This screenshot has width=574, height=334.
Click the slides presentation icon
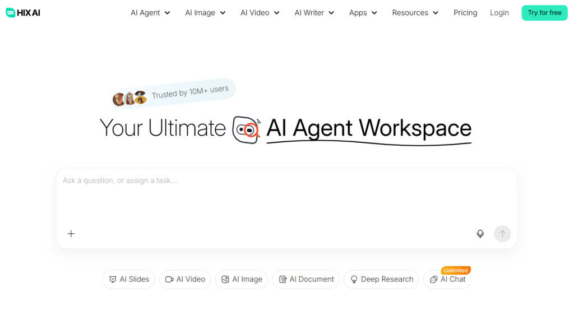pyautogui.click(x=113, y=280)
